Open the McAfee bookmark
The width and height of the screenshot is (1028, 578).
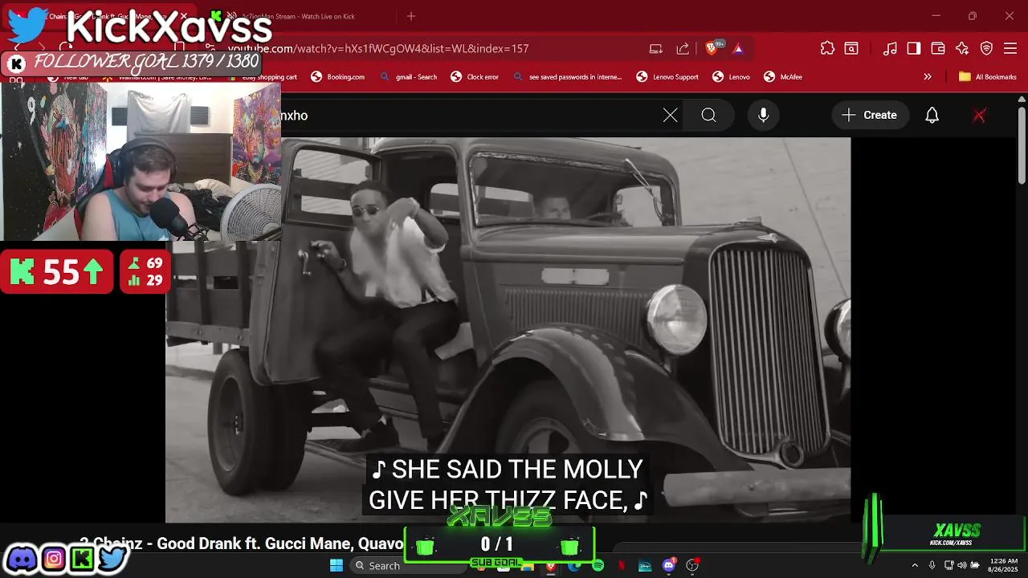[x=783, y=77]
